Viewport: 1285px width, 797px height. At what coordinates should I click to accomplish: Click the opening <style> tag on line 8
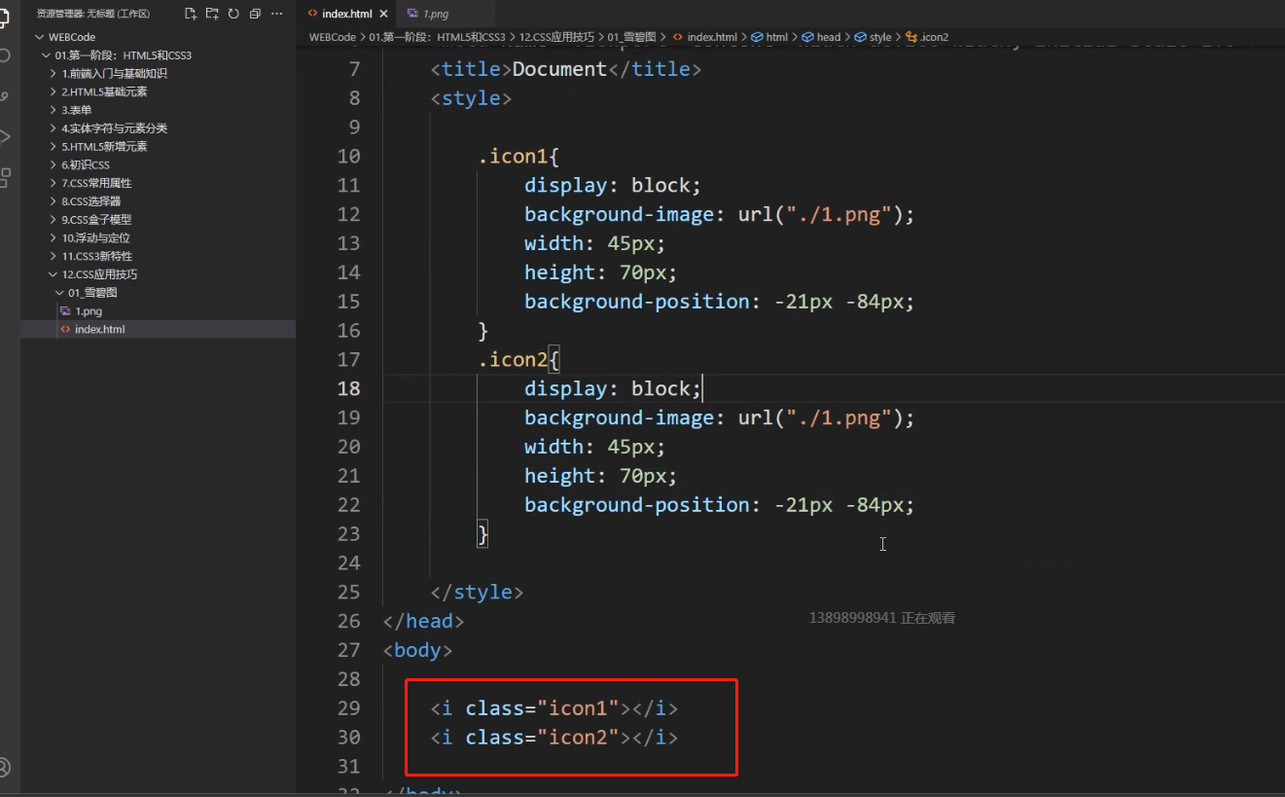471,98
